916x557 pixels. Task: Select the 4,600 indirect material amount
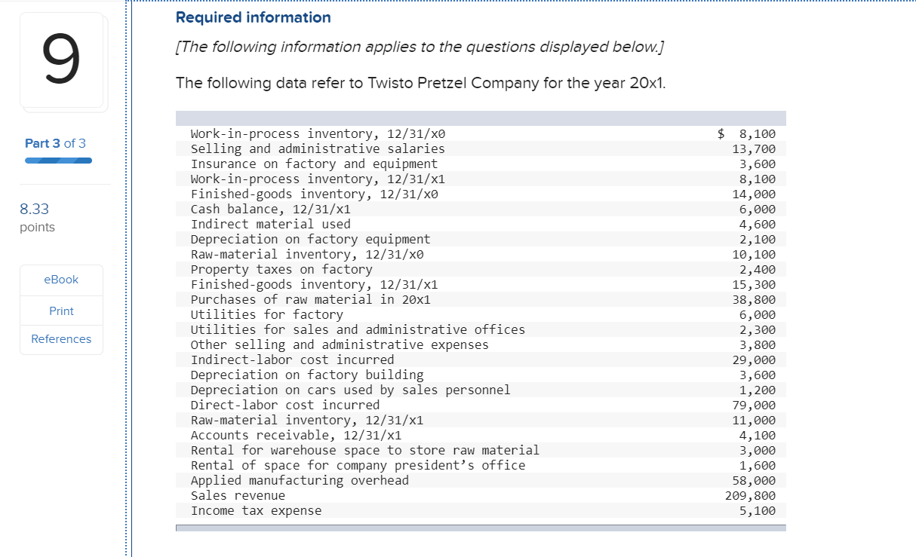pyautogui.click(x=758, y=224)
